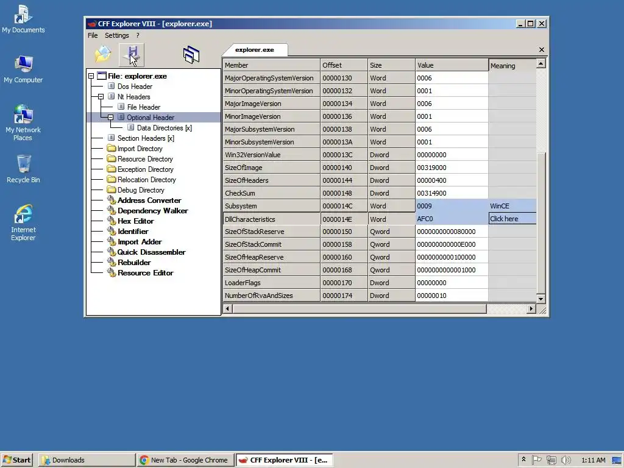Click the Rebuilder tool icon
Screen dimensions: 624x468
coord(112,262)
